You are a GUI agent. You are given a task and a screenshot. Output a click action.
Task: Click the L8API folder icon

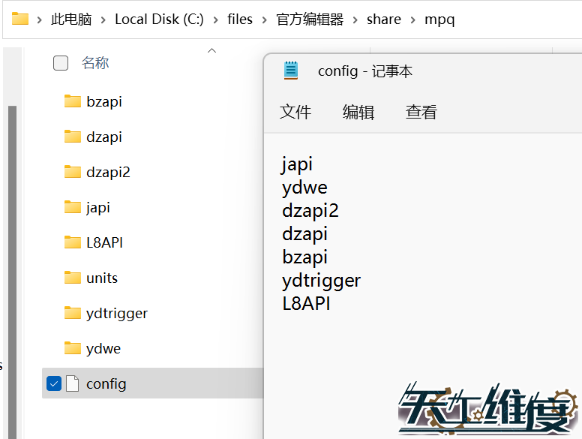click(x=73, y=242)
